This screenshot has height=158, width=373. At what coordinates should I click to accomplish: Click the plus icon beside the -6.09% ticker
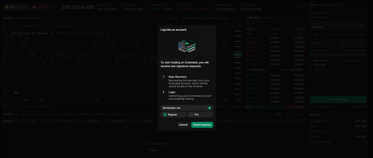(x=53, y=7)
